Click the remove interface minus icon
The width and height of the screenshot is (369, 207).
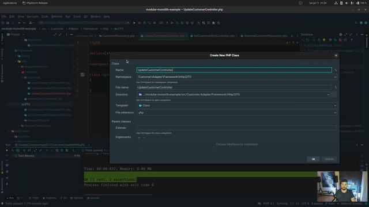click(x=144, y=137)
